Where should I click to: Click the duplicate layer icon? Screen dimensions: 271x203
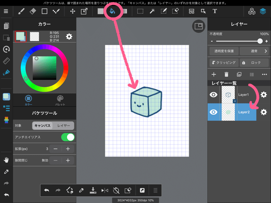tap(239, 74)
